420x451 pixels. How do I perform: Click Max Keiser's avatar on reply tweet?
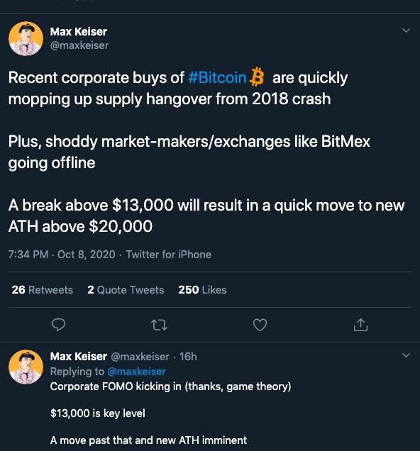point(26,367)
